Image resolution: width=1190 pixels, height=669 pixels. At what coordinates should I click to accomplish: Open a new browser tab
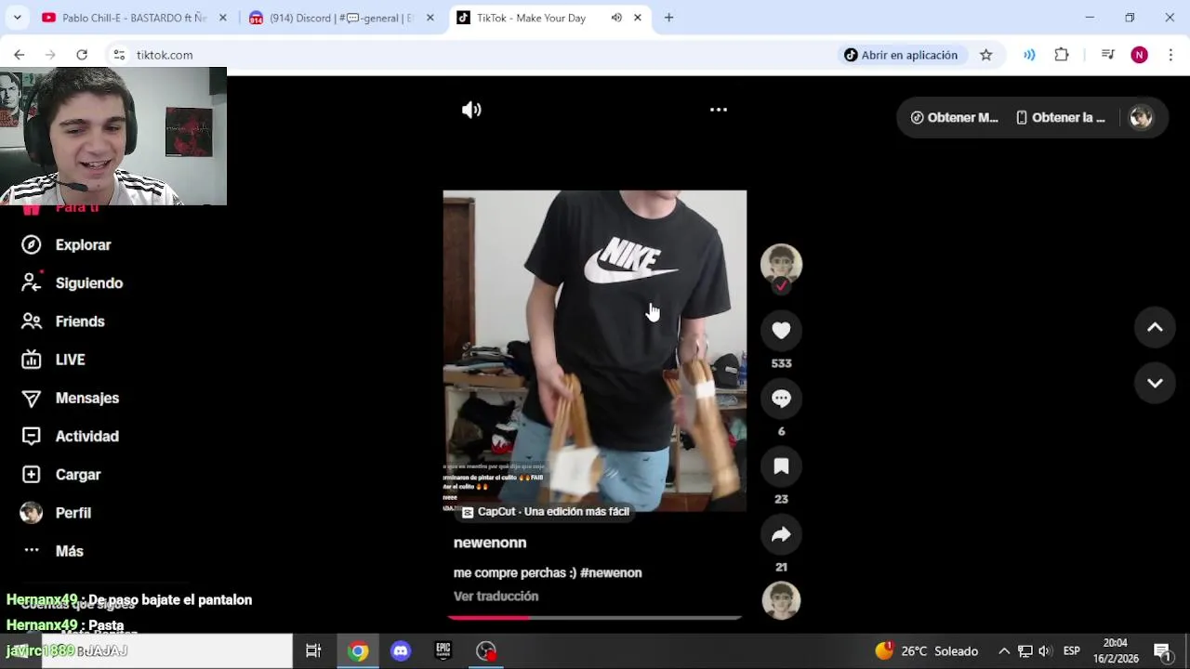[x=668, y=18]
